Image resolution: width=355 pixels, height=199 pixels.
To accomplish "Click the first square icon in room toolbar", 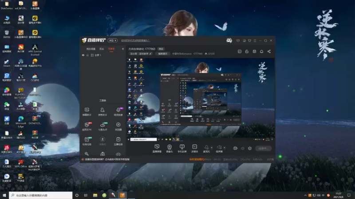I will pos(240,51).
